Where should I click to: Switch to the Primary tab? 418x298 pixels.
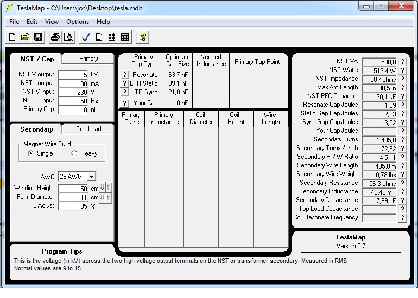(88, 59)
